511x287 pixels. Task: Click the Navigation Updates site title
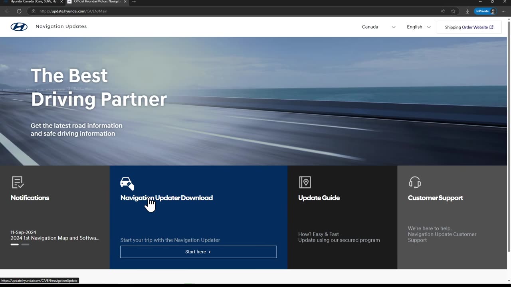tap(61, 26)
